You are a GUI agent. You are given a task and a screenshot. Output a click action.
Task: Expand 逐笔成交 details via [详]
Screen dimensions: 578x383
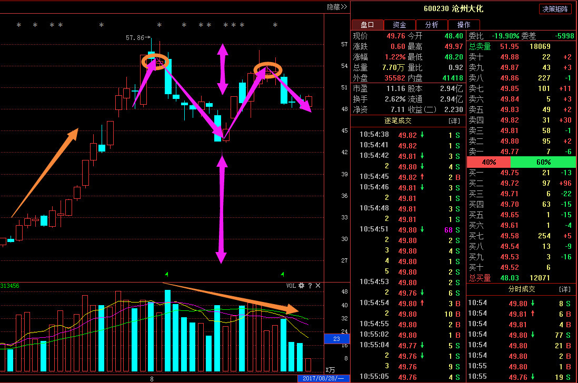coord(454,121)
